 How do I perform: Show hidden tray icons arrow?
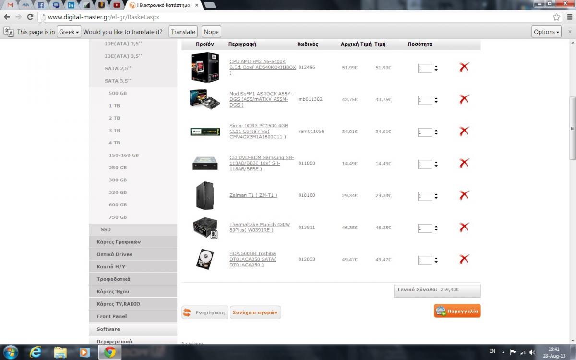(x=503, y=352)
